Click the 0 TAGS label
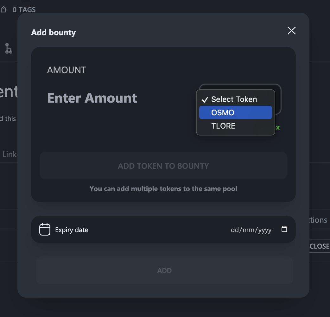This screenshot has width=330, height=317. point(24,10)
